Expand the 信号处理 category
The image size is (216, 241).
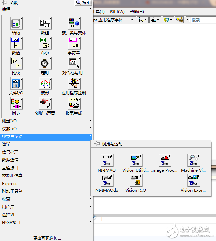click(x=46, y=152)
